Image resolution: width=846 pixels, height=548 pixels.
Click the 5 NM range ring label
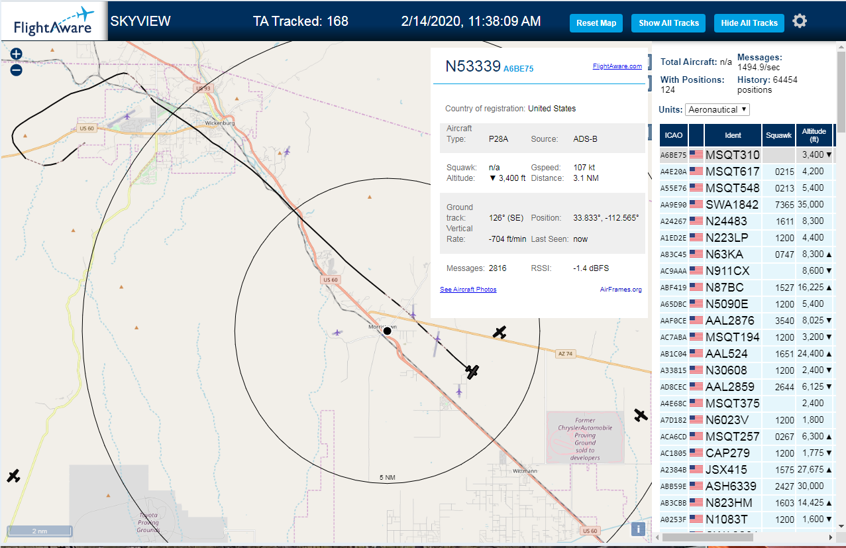(x=388, y=478)
